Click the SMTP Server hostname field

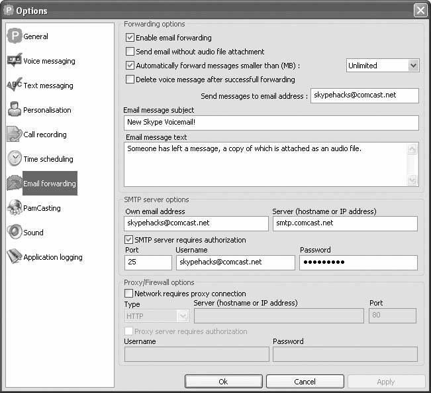(x=344, y=223)
